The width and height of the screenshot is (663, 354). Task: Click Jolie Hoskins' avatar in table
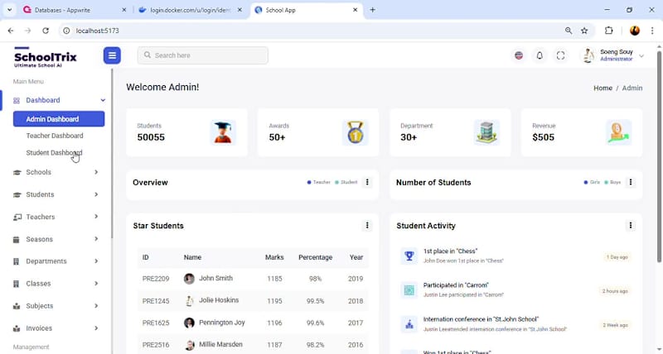click(189, 301)
